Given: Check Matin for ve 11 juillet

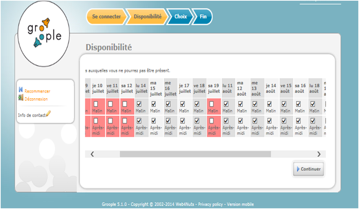Looking at the screenshot, I should point(110,104).
